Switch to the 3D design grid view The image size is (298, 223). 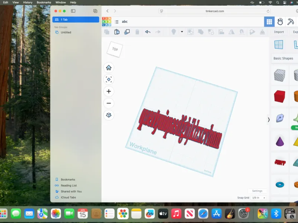(x=269, y=22)
